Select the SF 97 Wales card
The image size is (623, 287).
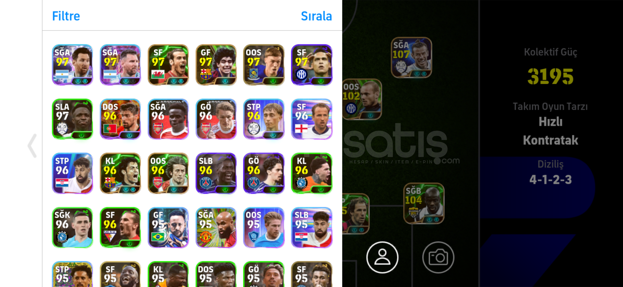click(x=168, y=65)
